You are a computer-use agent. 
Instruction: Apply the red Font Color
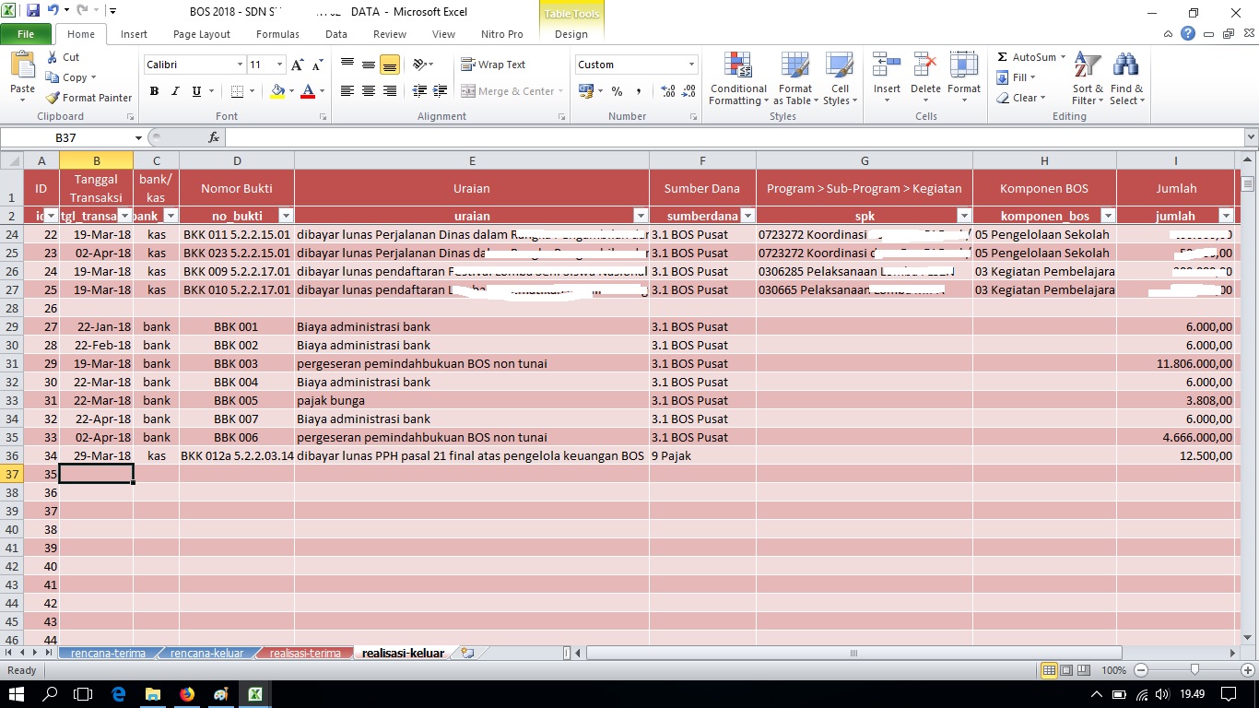click(x=308, y=91)
